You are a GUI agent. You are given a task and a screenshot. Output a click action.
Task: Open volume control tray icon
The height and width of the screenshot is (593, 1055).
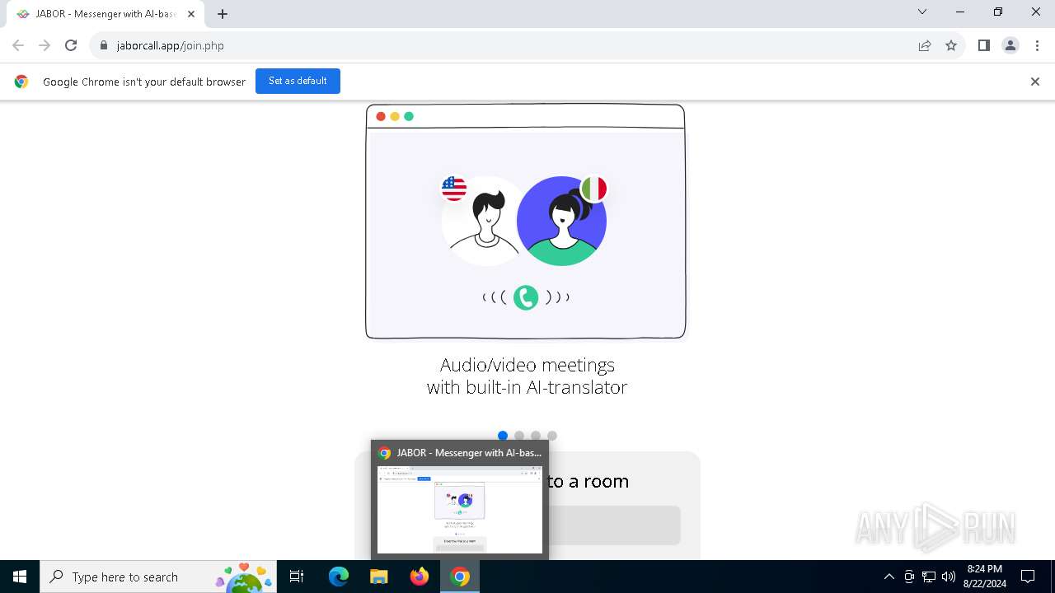pos(949,577)
